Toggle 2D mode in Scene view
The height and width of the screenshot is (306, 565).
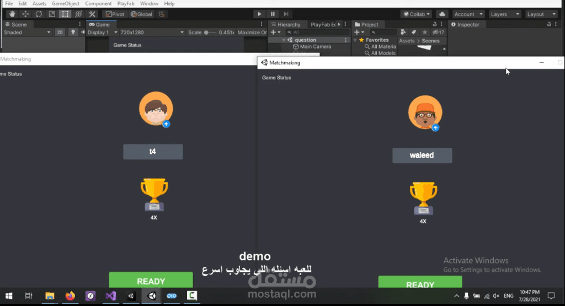[x=60, y=32]
